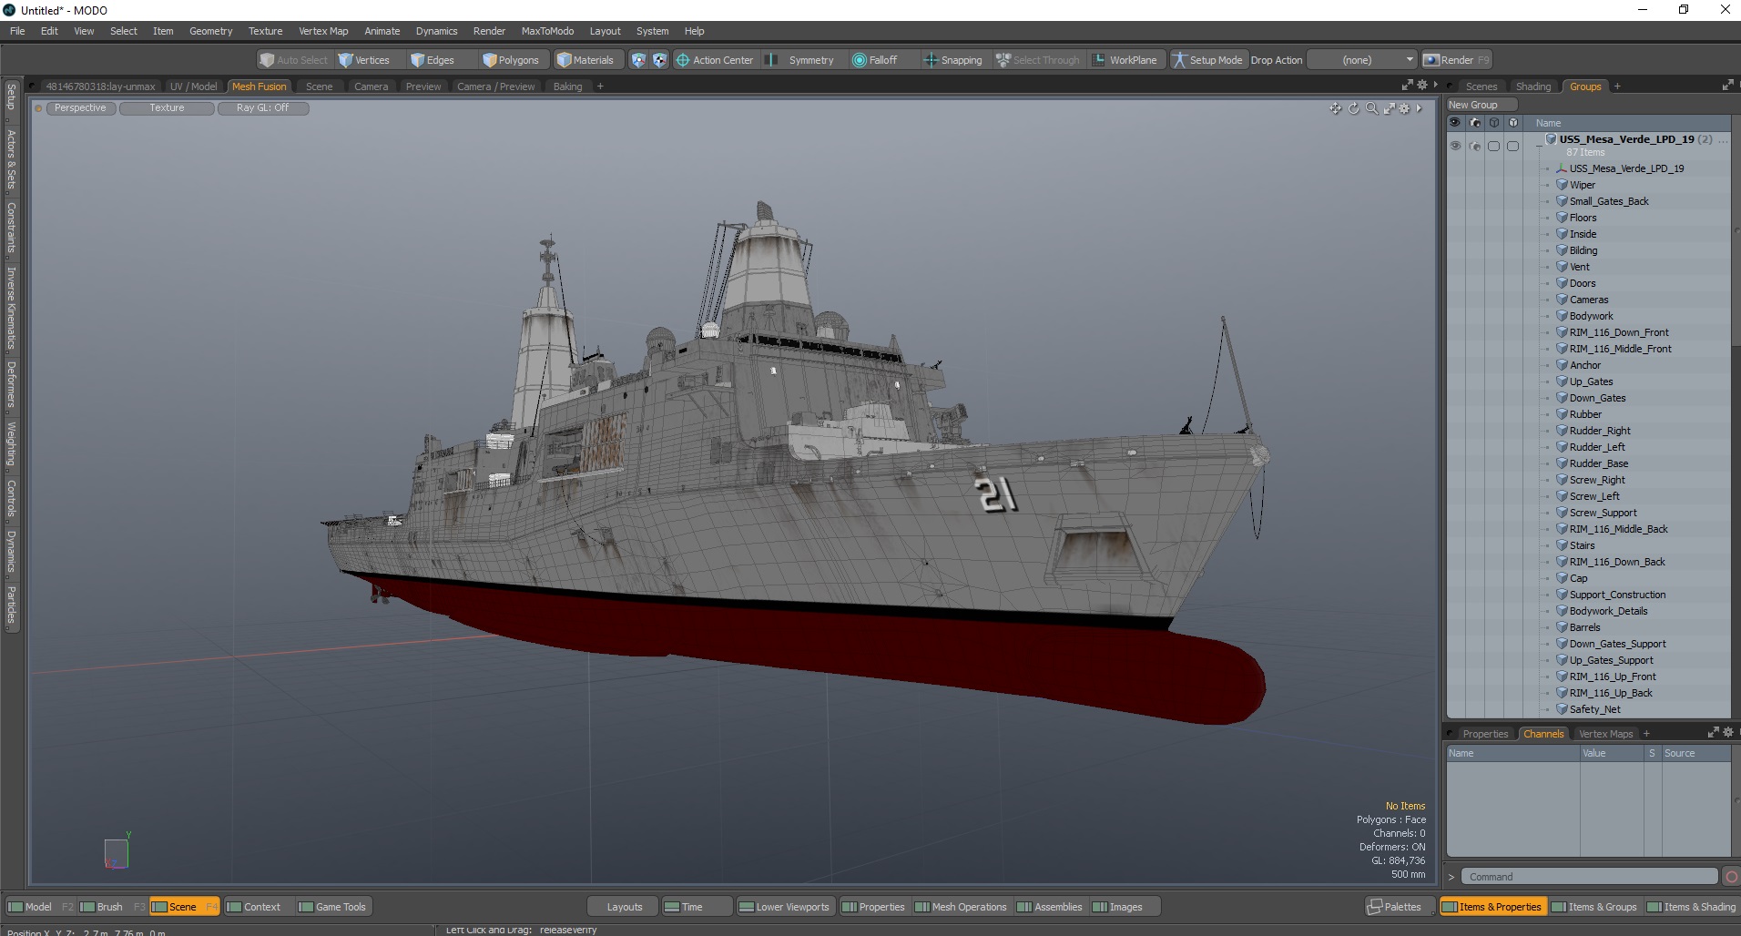The height and width of the screenshot is (936, 1741).
Task: Switch to Items & Groups layout
Action: [x=1594, y=907]
